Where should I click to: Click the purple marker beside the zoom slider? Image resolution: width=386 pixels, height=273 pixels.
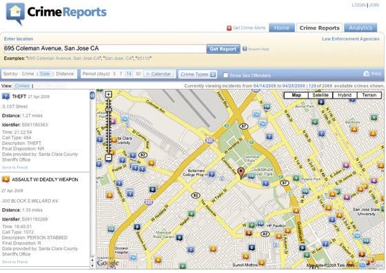[113, 121]
